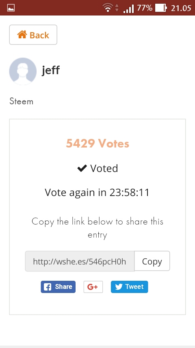The image size is (195, 348).
Task: Open jeff's profile avatar picture
Action: (x=23, y=71)
